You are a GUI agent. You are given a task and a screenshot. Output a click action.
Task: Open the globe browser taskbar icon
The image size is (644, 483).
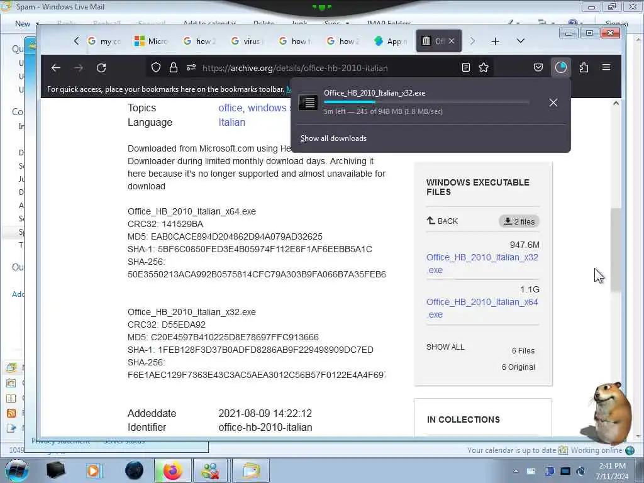[135, 470]
